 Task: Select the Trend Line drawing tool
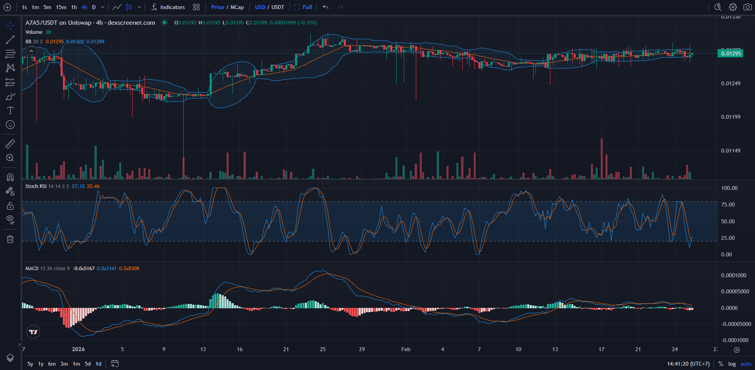[x=10, y=39]
